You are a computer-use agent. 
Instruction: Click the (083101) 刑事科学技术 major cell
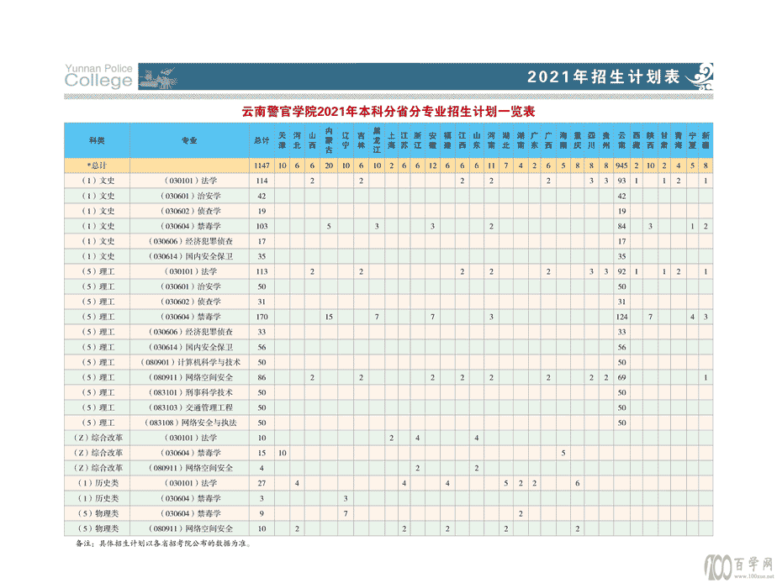click(190, 392)
